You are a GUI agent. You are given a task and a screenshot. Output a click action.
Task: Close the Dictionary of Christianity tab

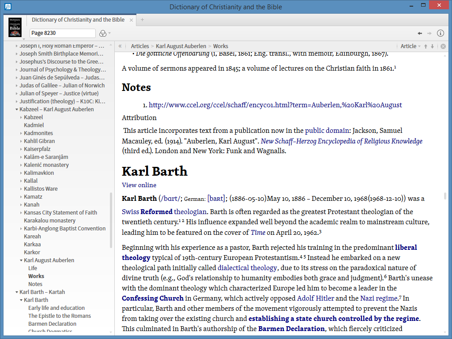[131, 20]
